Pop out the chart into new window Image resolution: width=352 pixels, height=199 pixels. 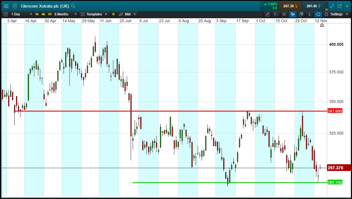point(339,6)
